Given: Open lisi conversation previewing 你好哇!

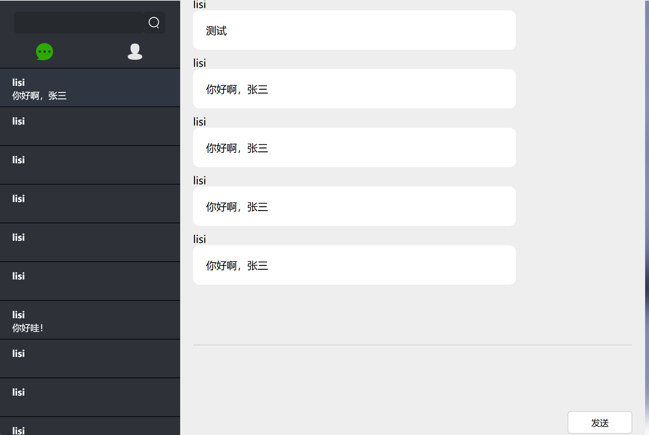Looking at the screenshot, I should point(90,320).
